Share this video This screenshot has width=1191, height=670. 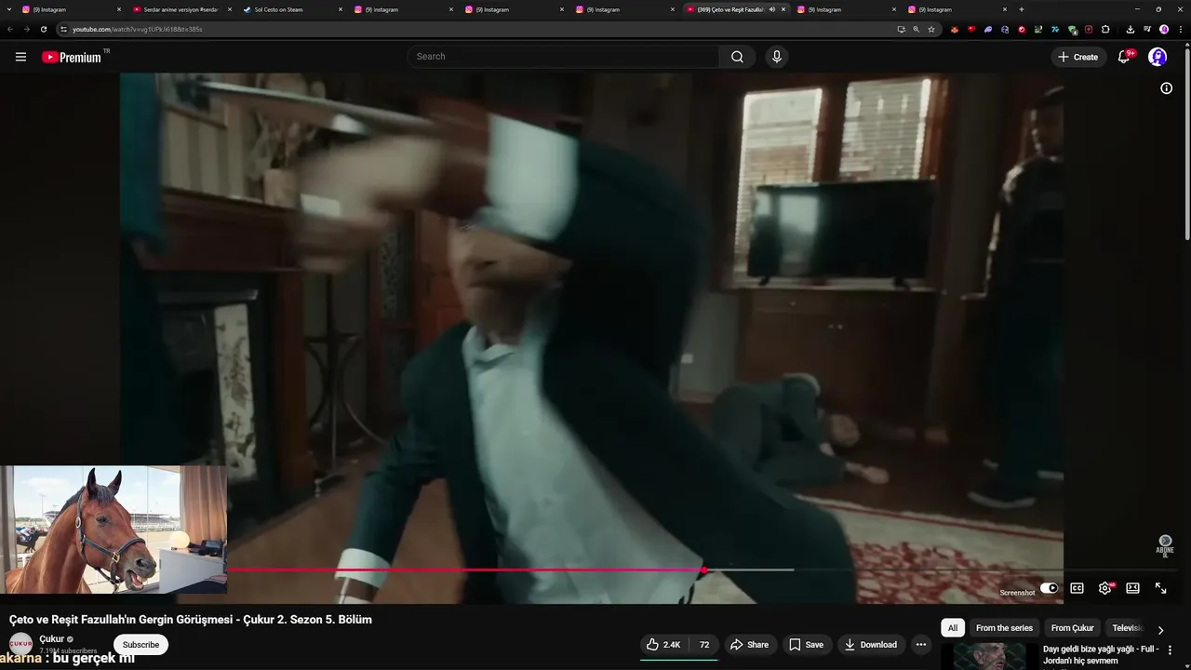[749, 644]
